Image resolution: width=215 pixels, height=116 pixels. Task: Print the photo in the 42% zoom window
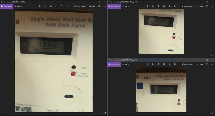207,6
